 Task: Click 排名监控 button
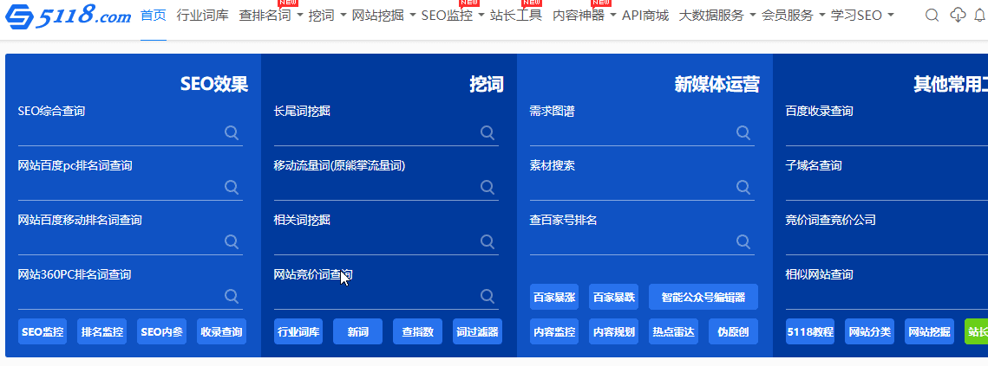tap(102, 331)
